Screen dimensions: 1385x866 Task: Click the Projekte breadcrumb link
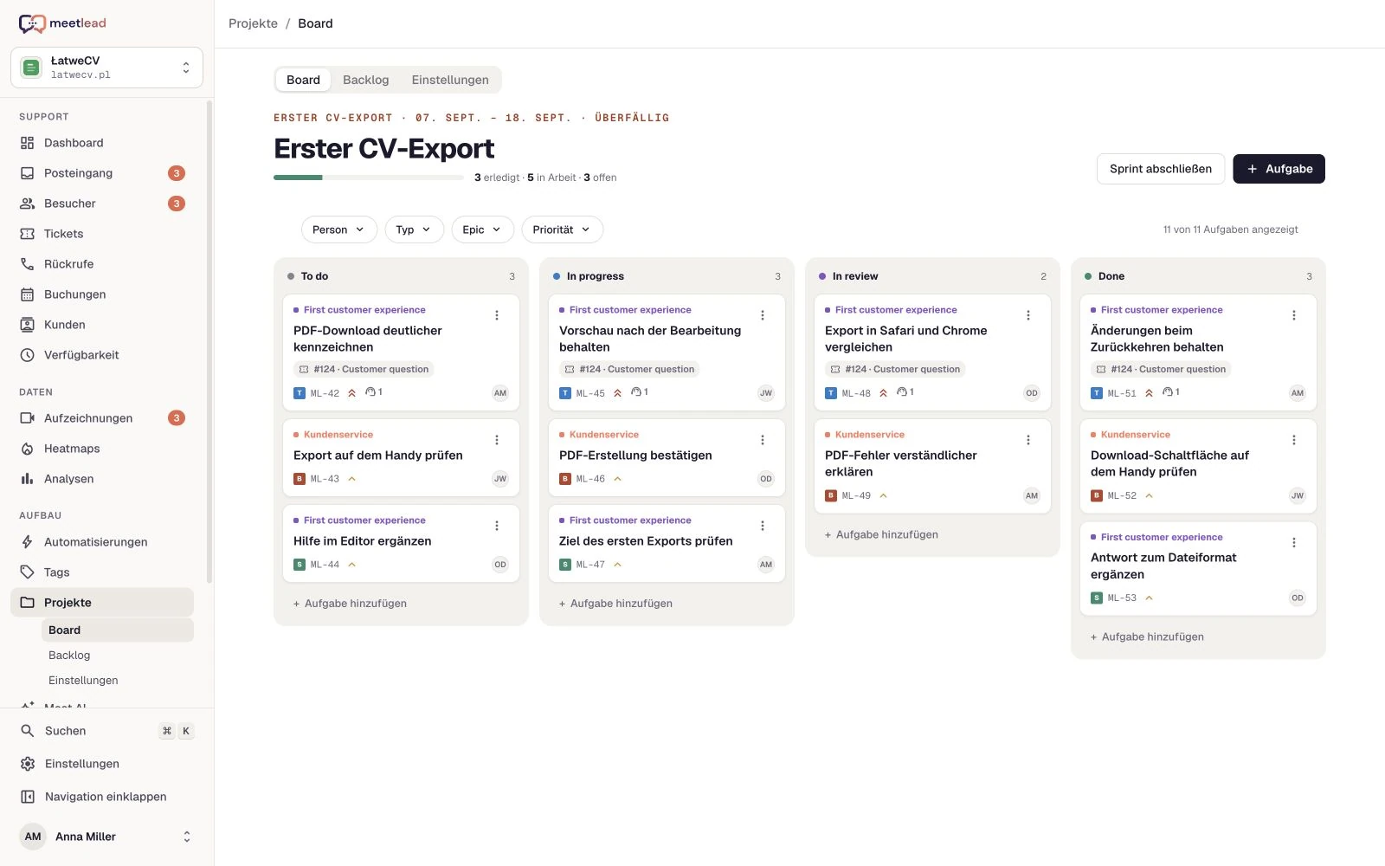pos(253,23)
